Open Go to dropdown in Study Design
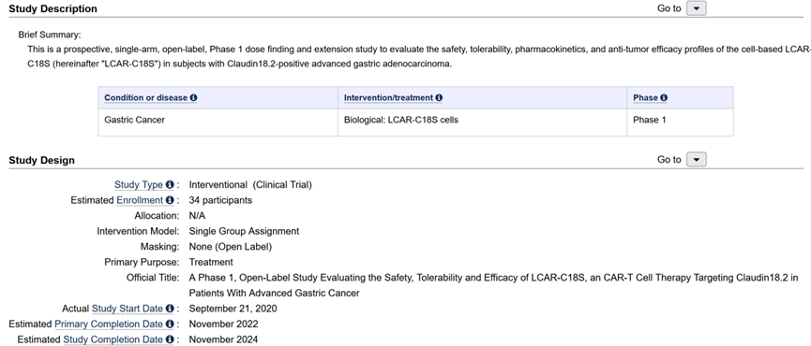The height and width of the screenshot is (346, 811). pos(697,160)
